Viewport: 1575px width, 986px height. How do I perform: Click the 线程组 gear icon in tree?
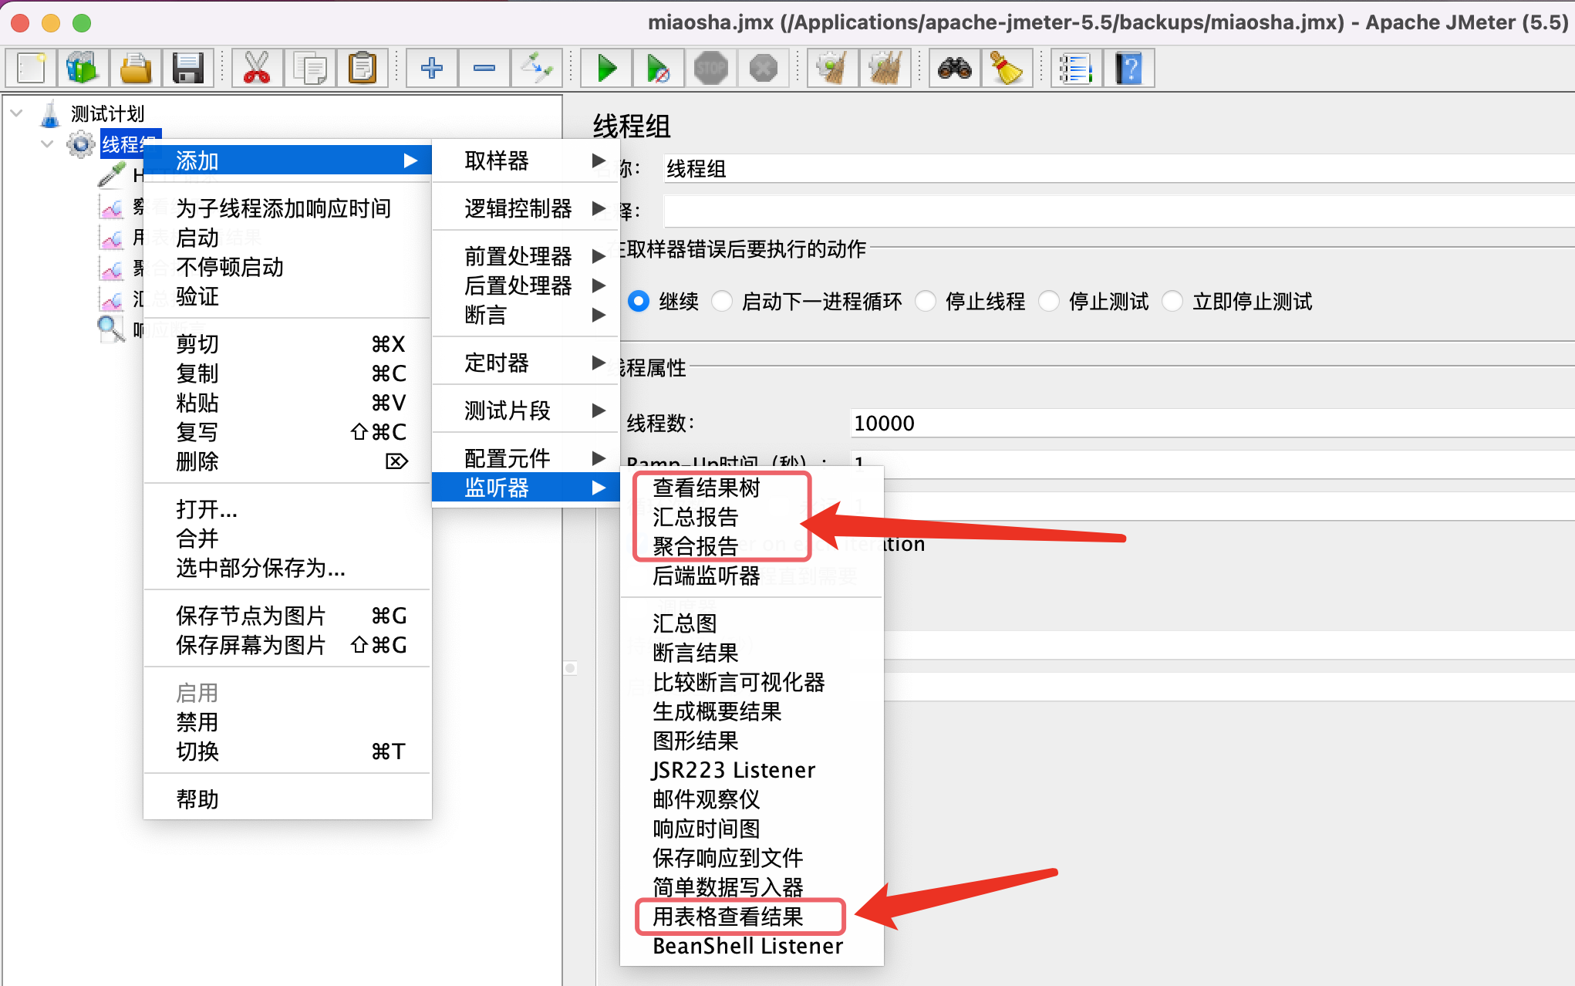click(x=80, y=144)
